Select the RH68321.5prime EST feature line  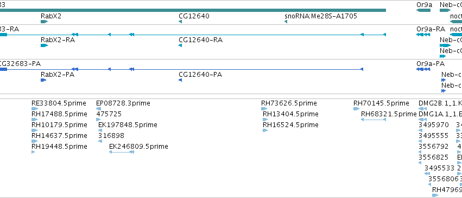[x=374, y=120]
